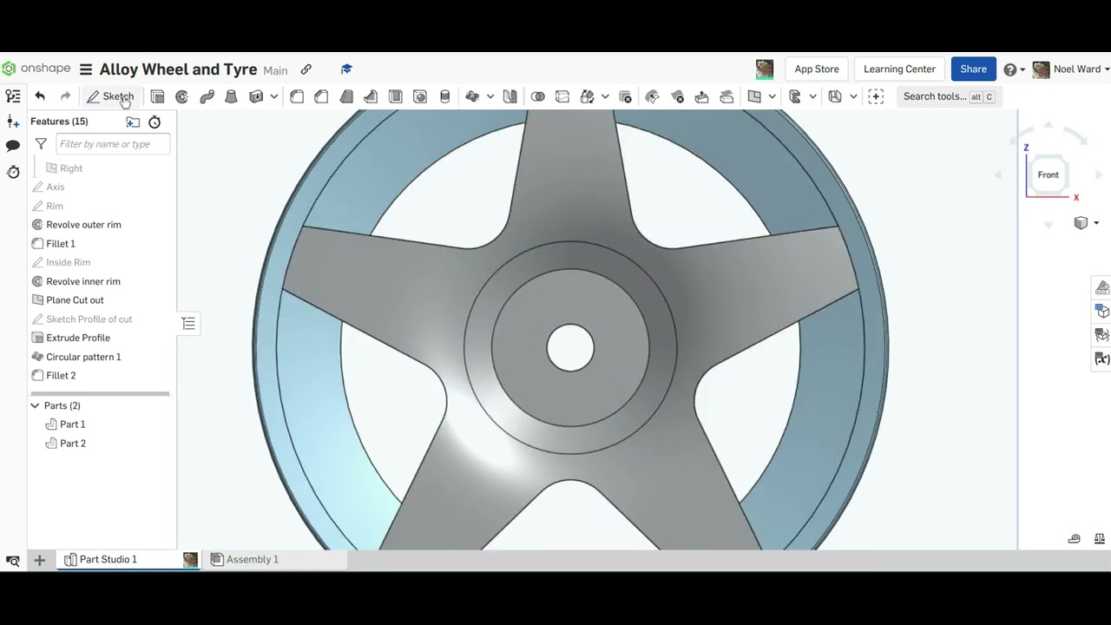Select the Thicken tool
The width and height of the screenshot is (1111, 625).
coord(256,96)
